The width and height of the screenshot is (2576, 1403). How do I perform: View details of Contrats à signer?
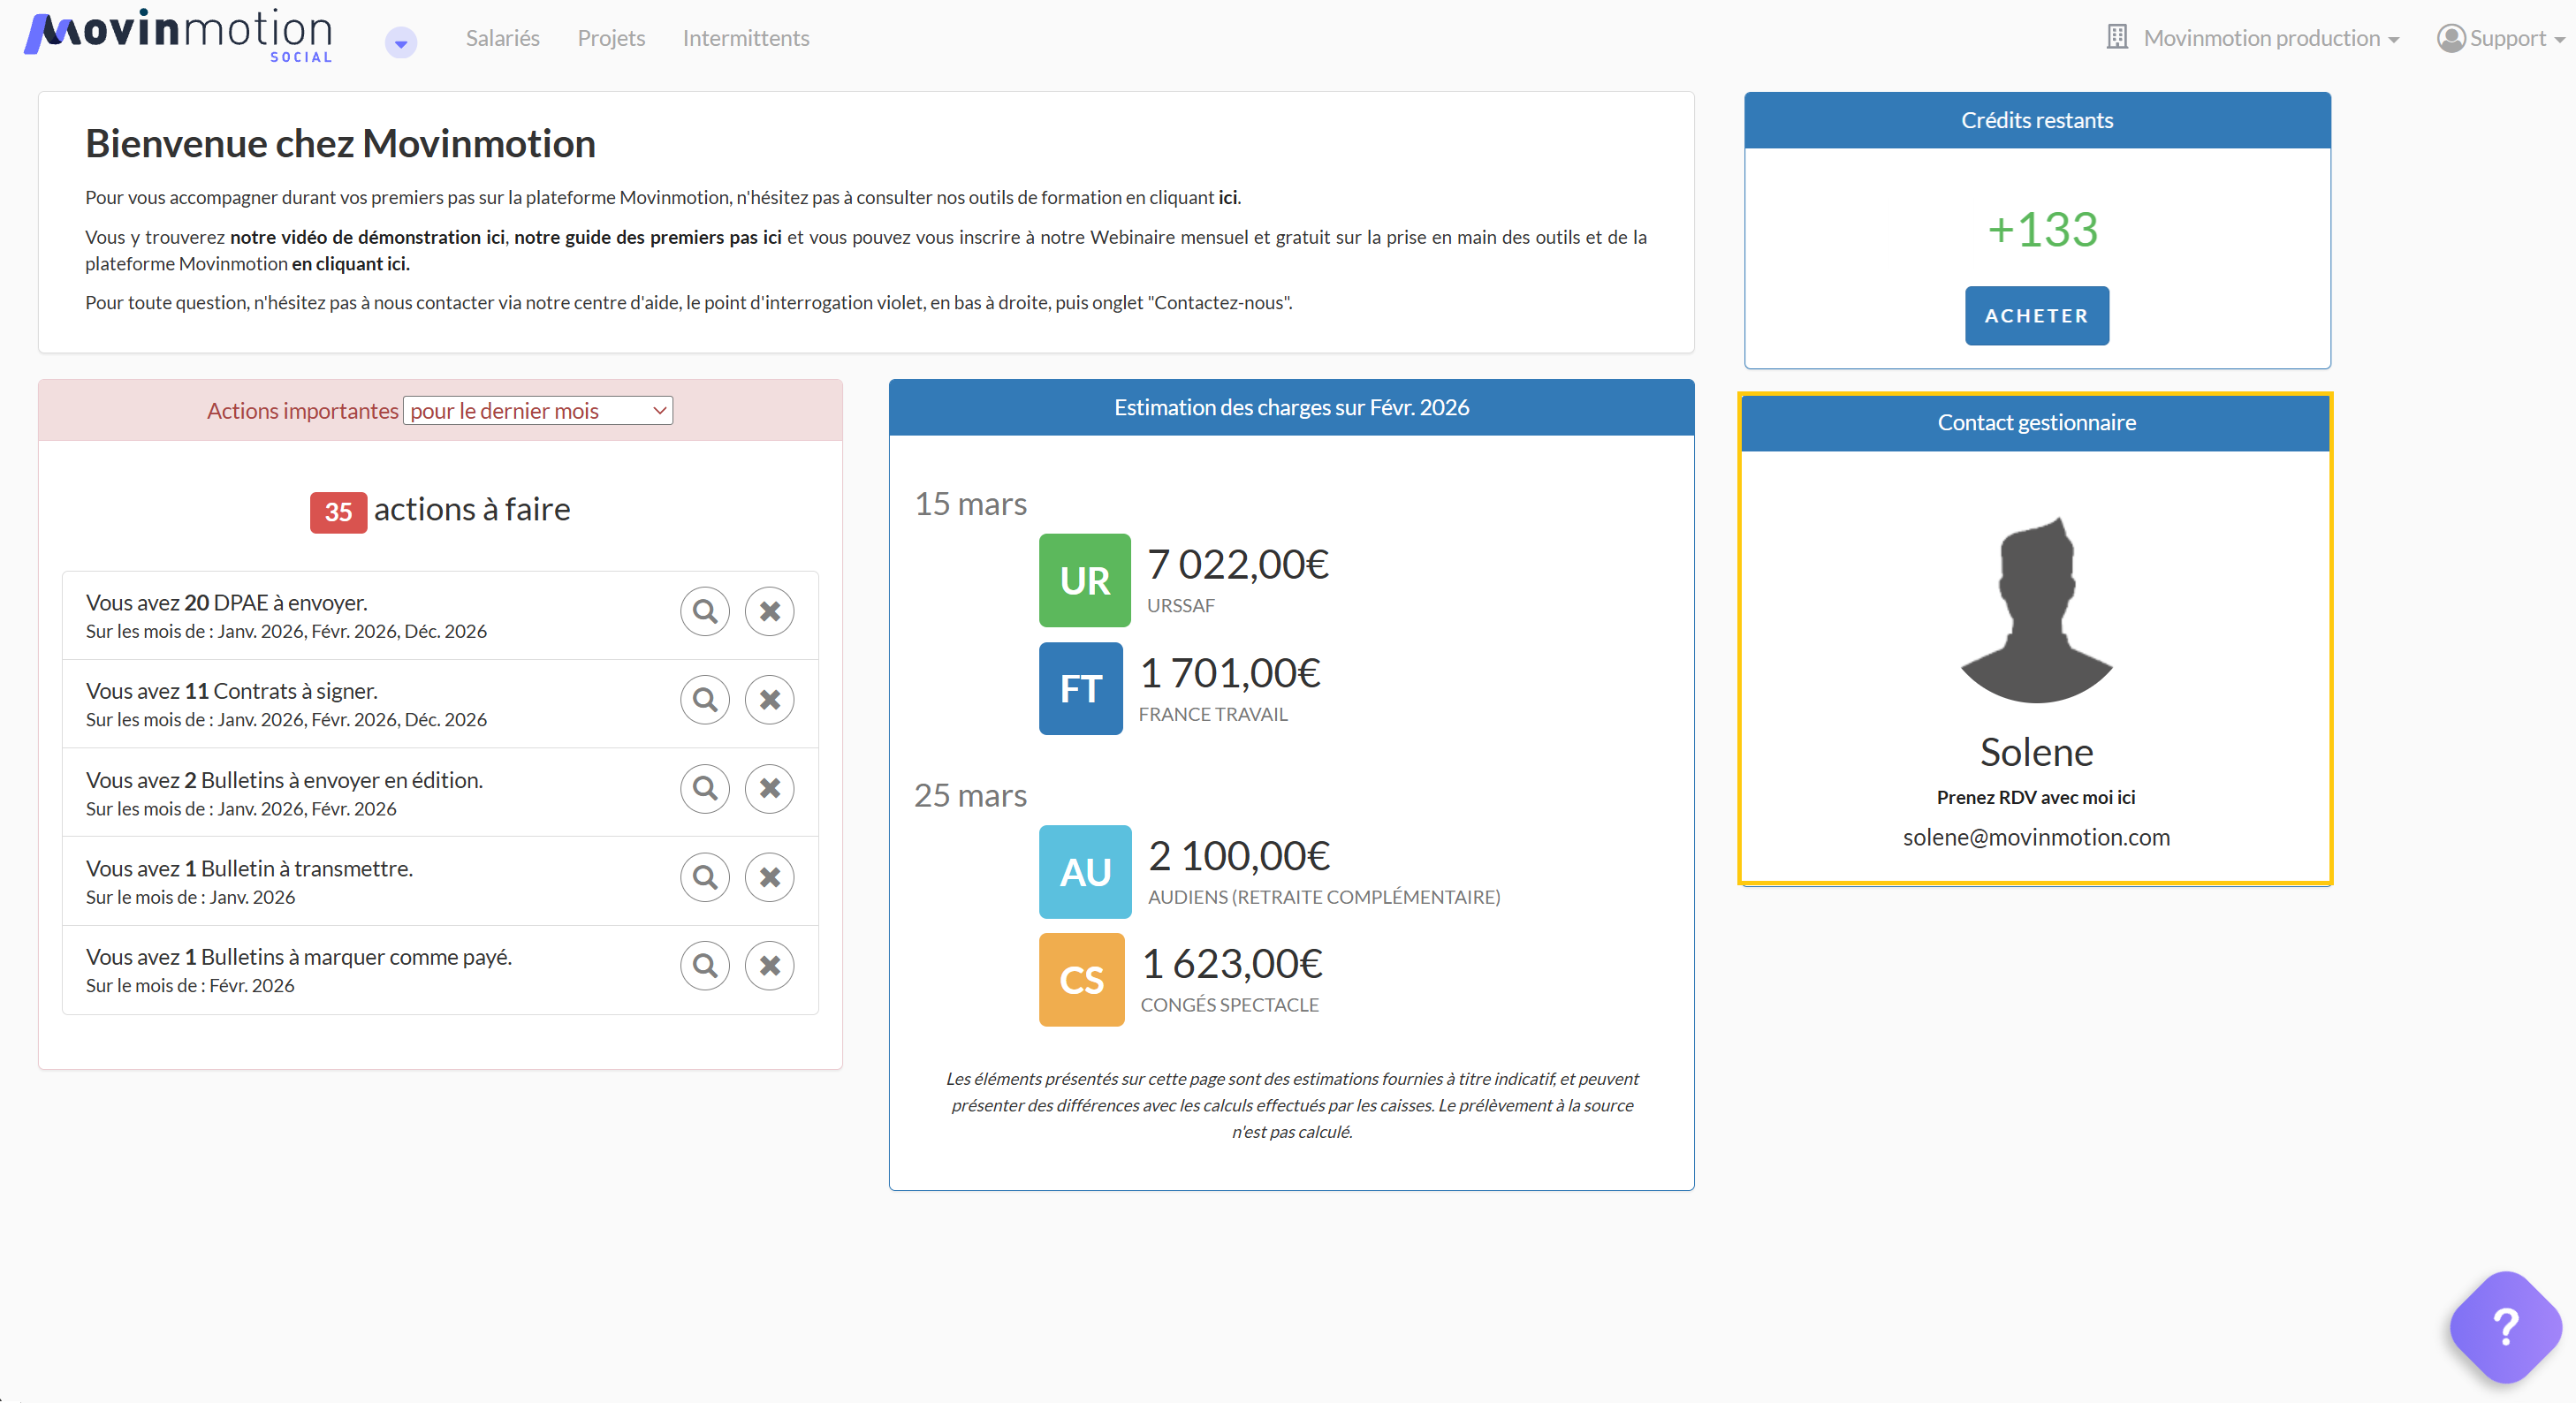click(x=705, y=700)
